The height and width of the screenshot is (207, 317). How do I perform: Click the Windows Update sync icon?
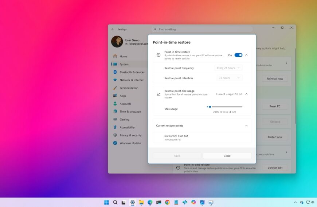[x=115, y=143]
